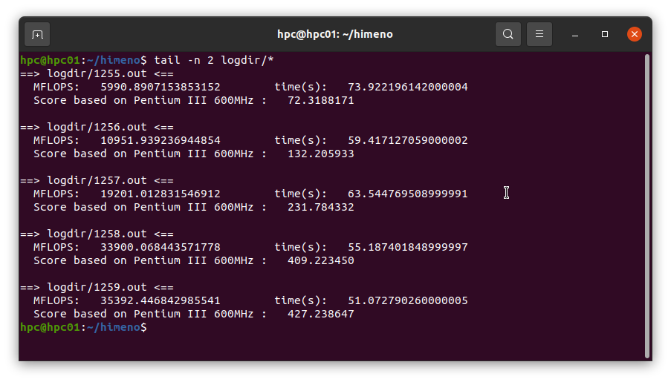The height and width of the screenshot is (382, 671).
Task: Click the window title hpc@hpc01: ~/himeno
Action: tap(335, 34)
